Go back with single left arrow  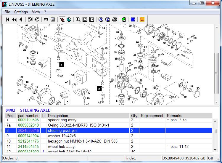21,20
